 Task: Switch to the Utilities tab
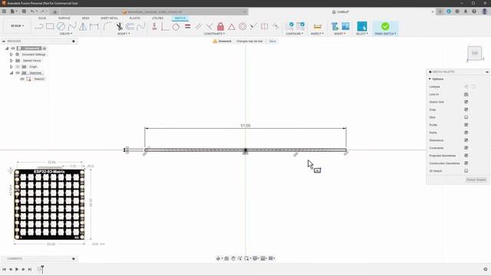(x=158, y=18)
